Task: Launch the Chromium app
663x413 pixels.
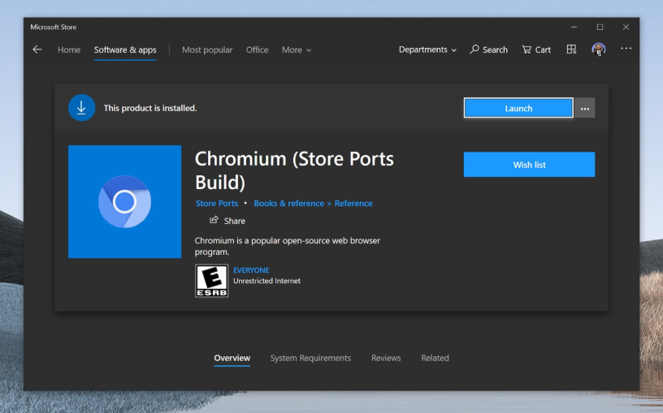Action: 518,108
